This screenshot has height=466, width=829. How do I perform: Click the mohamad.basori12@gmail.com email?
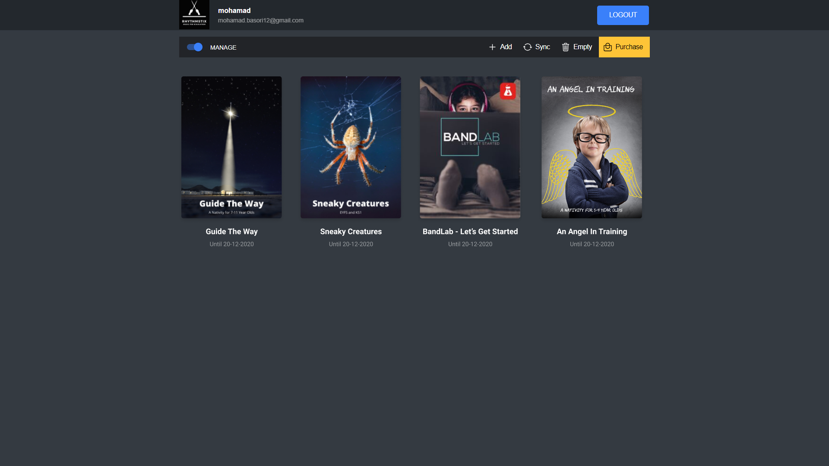pos(260,20)
